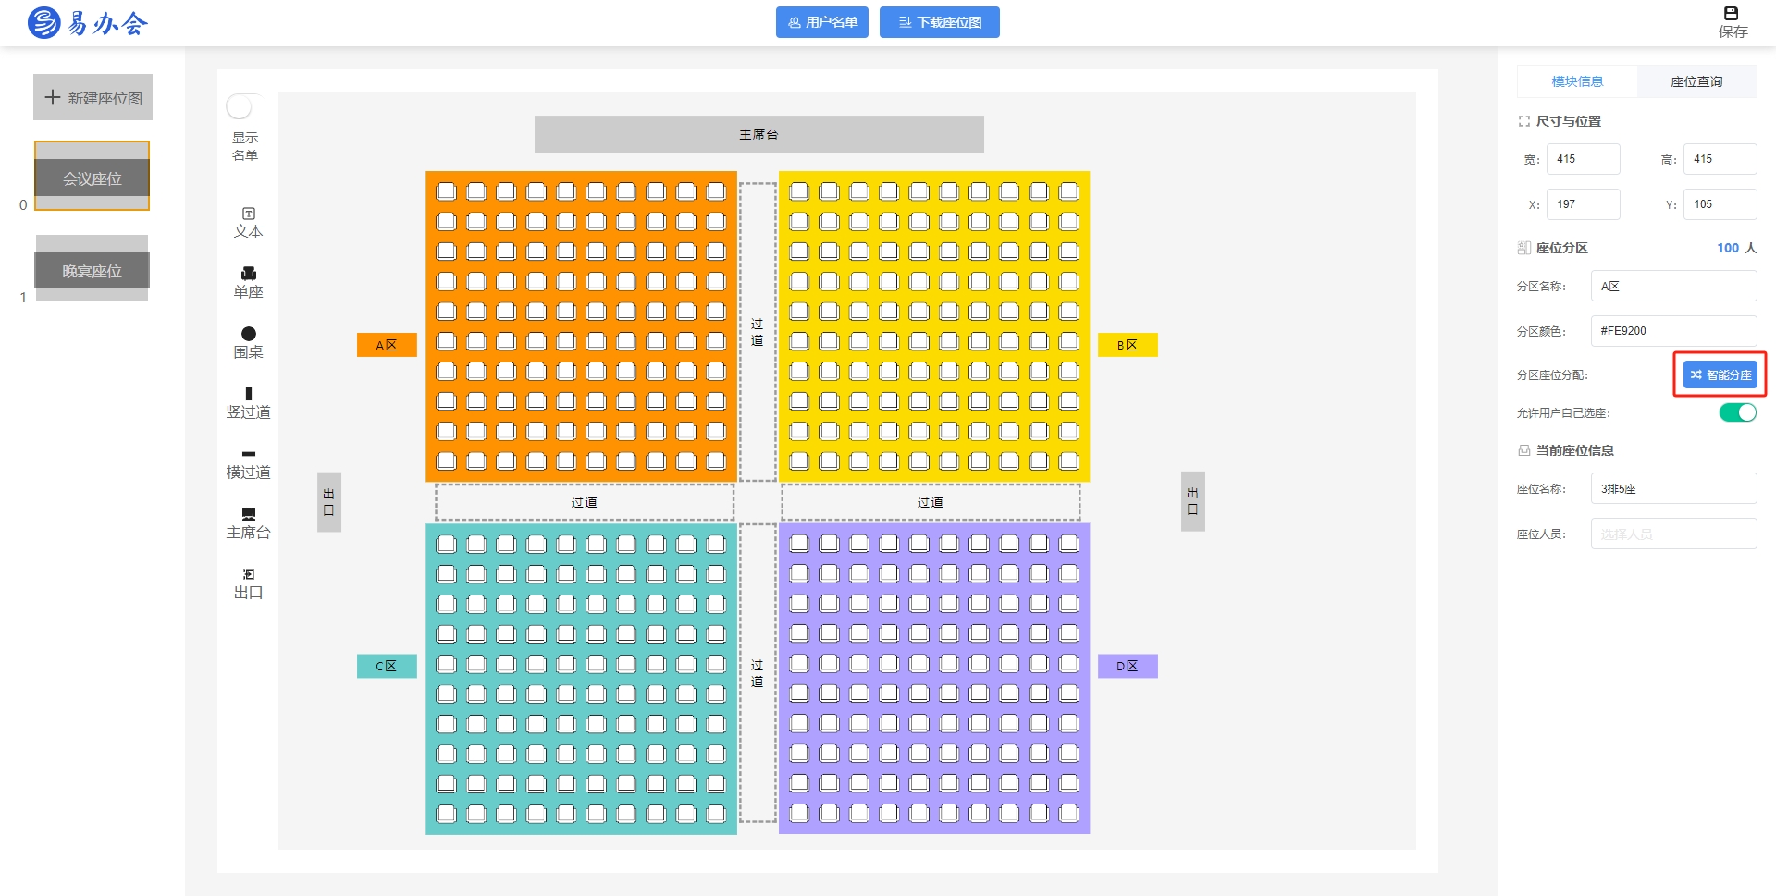Select the 晚宴座位 seat map thumbnail
Viewport: 1776px width, 896px height.
click(92, 269)
